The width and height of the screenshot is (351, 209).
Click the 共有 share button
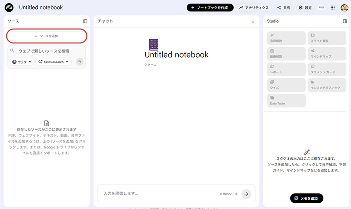pyautogui.click(x=284, y=8)
